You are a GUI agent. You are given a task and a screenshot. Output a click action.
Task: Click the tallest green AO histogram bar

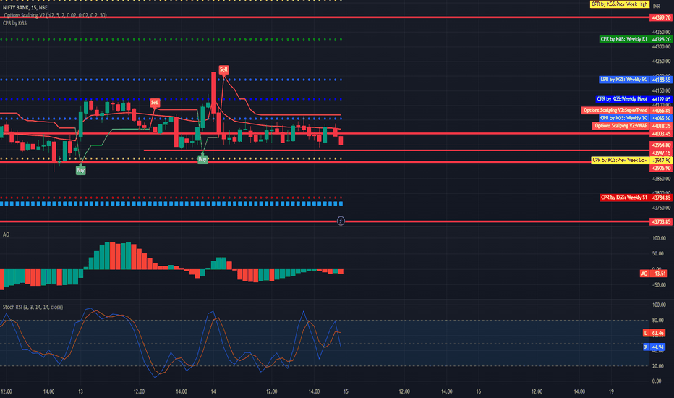pyautogui.click(x=107, y=255)
